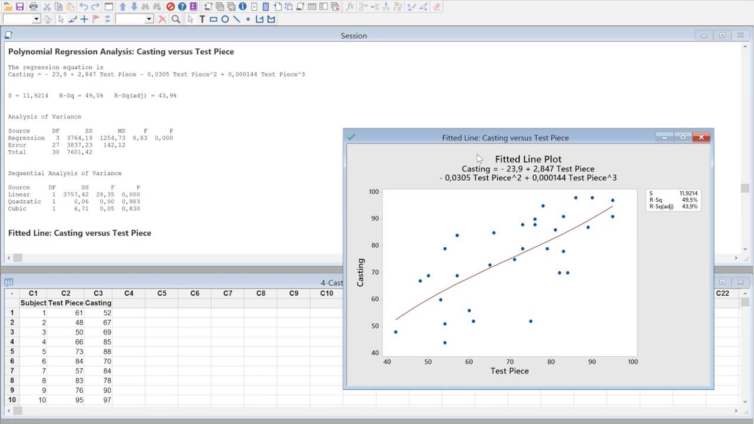Click the red X delete icon
754x424 pixels.
pos(162,19)
